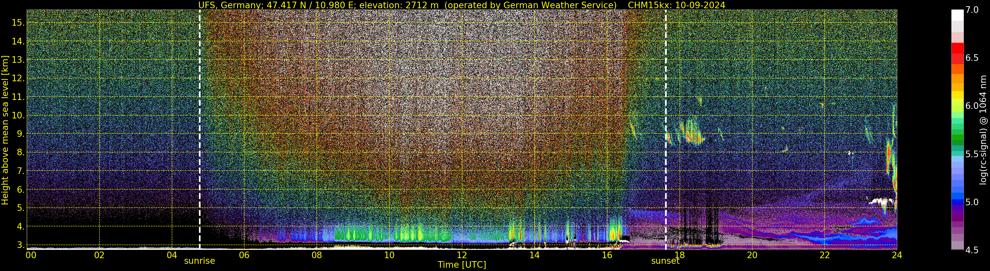Click the "5.5" value on the colorbar scale
Image resolution: width=990 pixels, height=271 pixels.
[972, 154]
